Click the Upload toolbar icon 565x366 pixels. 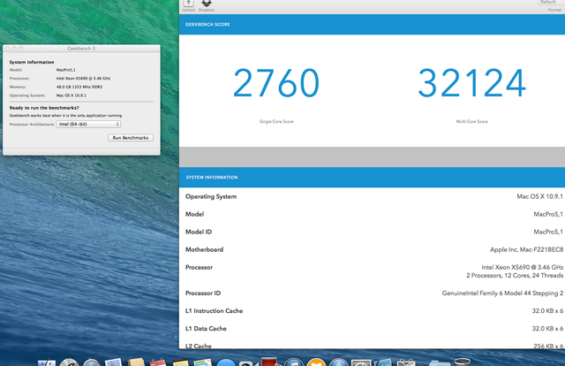click(x=188, y=4)
